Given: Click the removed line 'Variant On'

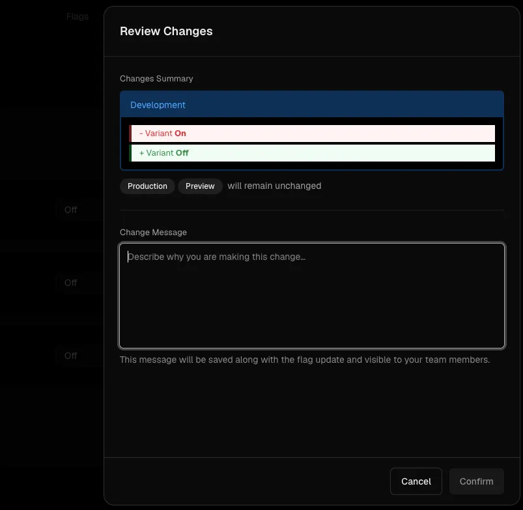Looking at the screenshot, I should 312,134.
